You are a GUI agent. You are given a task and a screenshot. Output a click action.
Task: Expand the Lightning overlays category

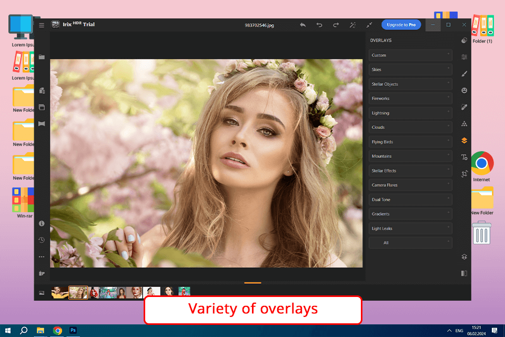click(x=410, y=113)
